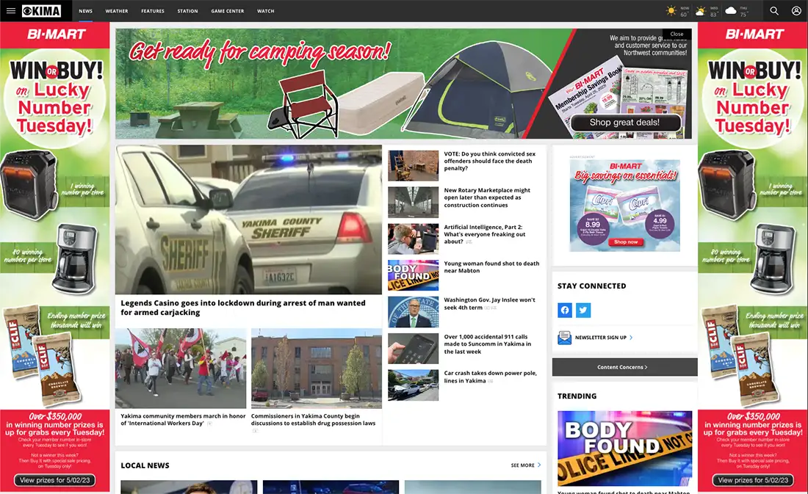Read accidental 911 calls story
The width and height of the screenshot is (808, 494).
pos(488,344)
